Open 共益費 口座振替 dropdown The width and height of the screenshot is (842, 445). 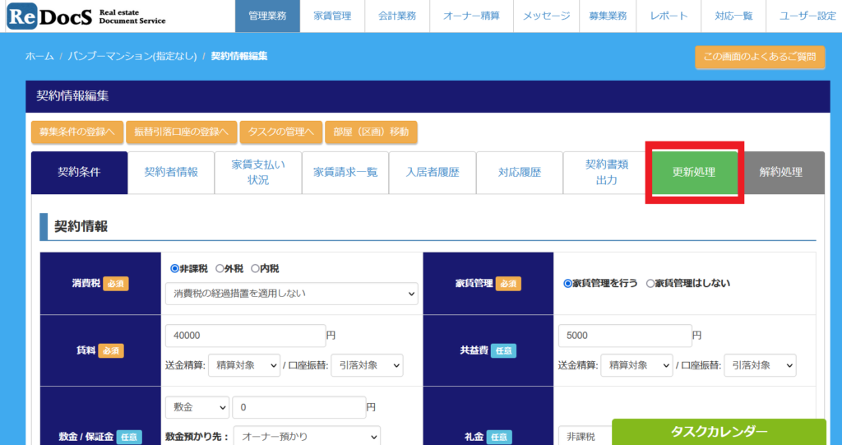click(x=761, y=365)
